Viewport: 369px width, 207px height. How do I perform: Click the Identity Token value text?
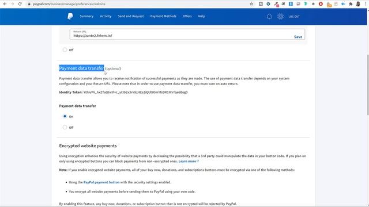135,92
